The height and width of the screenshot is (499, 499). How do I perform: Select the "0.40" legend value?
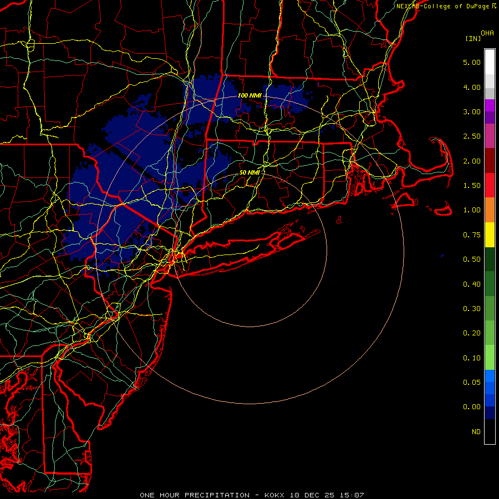click(x=472, y=284)
